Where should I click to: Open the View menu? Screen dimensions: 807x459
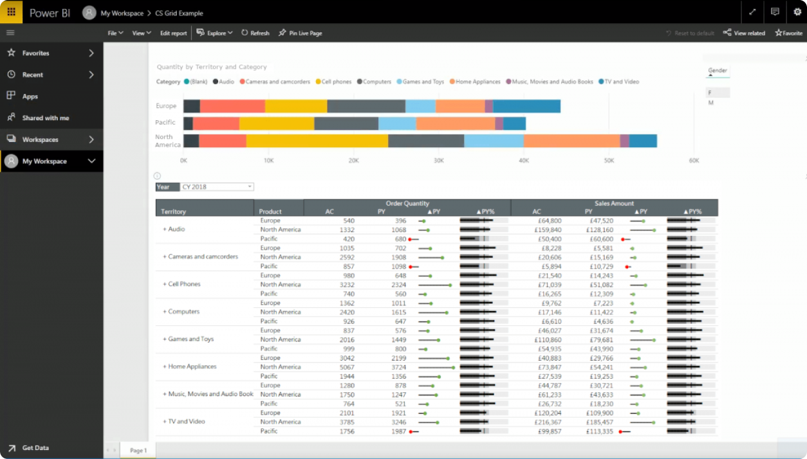click(x=140, y=33)
